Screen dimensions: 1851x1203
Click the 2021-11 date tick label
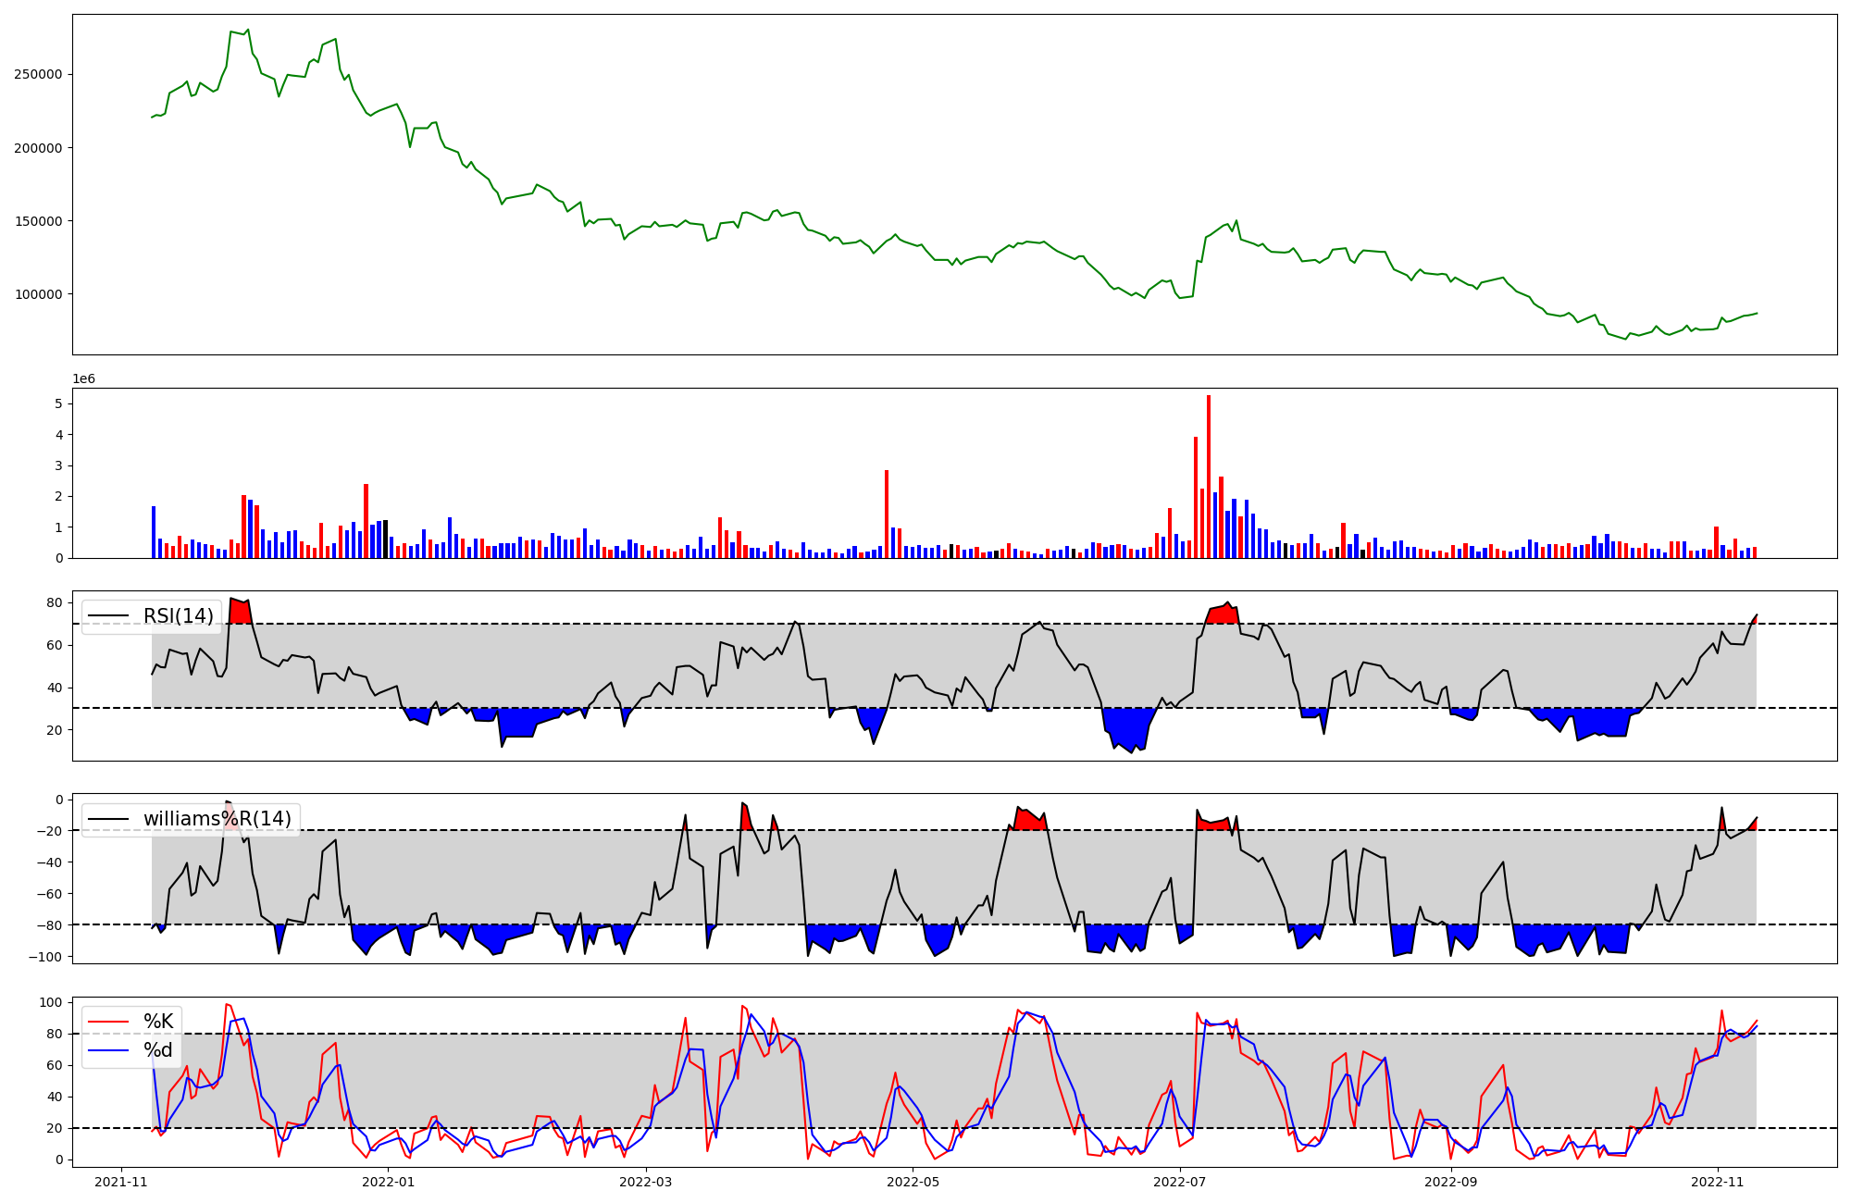(x=121, y=1182)
